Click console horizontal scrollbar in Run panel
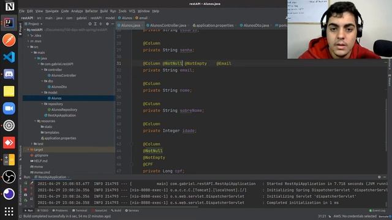Screen dimensions: 392x220 [118, 207]
